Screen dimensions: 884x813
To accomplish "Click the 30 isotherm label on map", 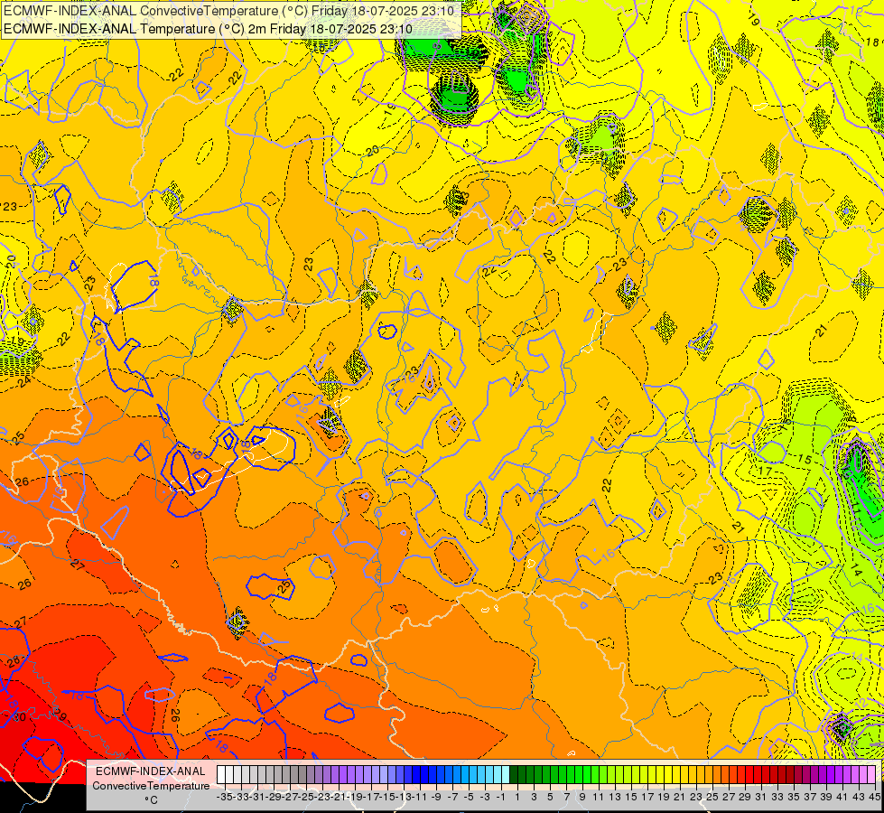I will tap(19, 717).
